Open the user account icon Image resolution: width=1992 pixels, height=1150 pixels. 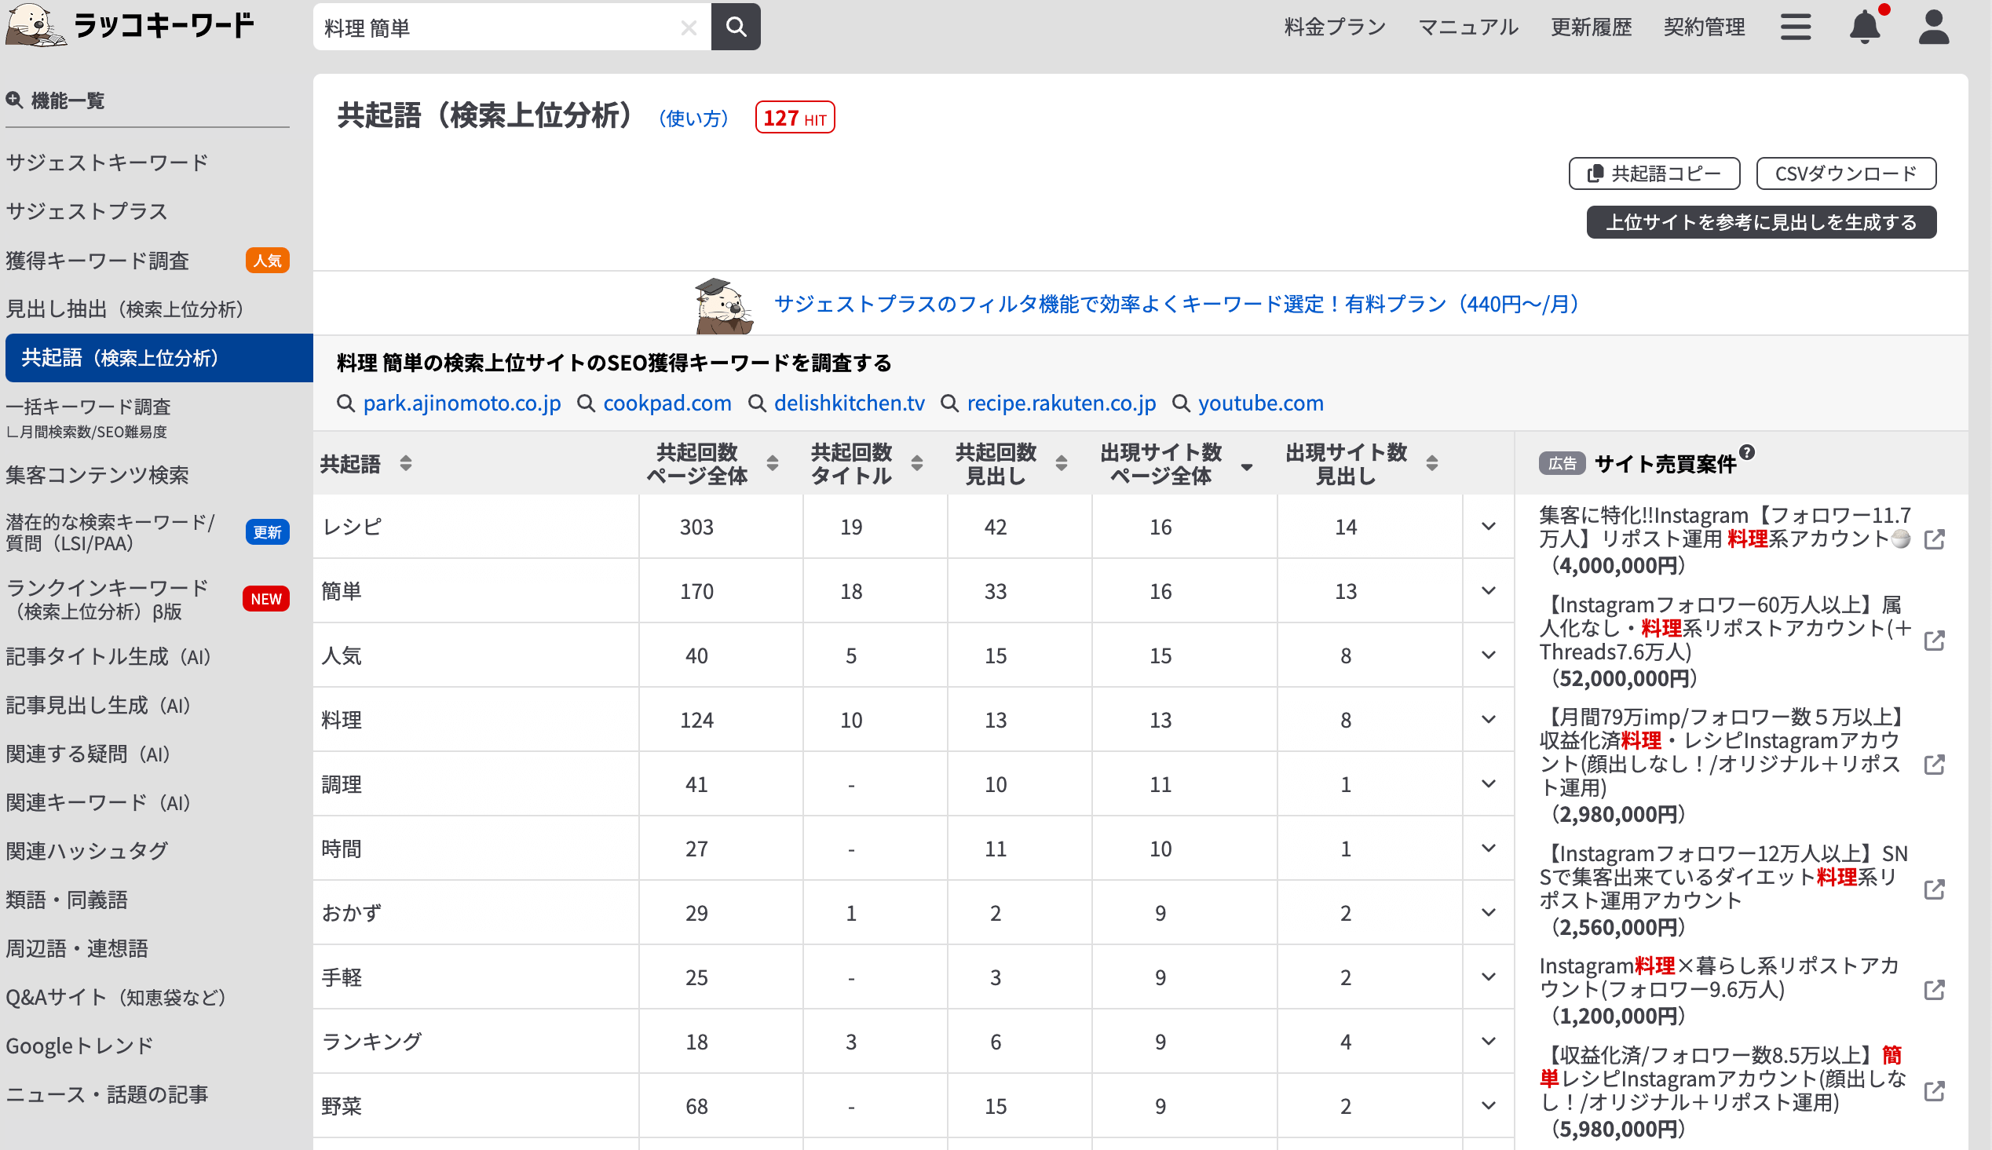point(1934,27)
